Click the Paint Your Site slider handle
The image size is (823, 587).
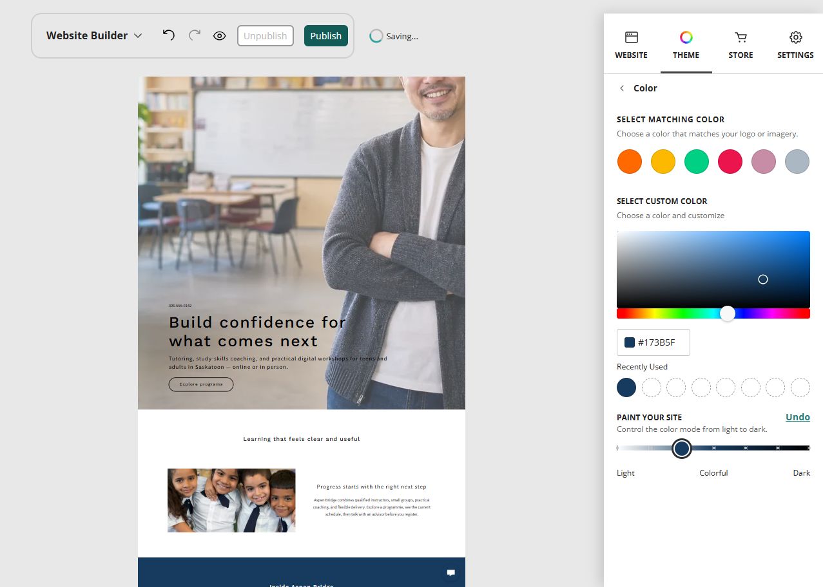tap(682, 448)
